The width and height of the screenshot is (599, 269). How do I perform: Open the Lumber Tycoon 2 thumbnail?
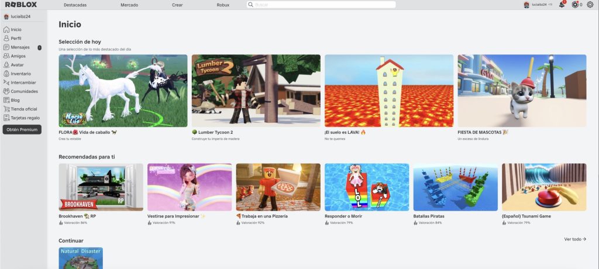tap(256, 91)
